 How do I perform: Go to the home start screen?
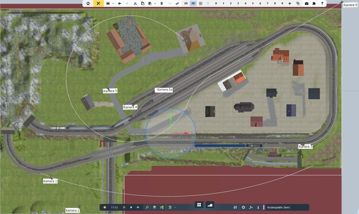[x=88, y=3]
